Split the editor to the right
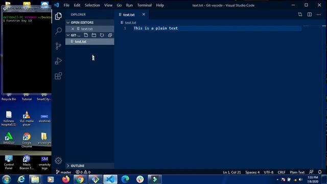The image size is (327, 184). click(310, 14)
